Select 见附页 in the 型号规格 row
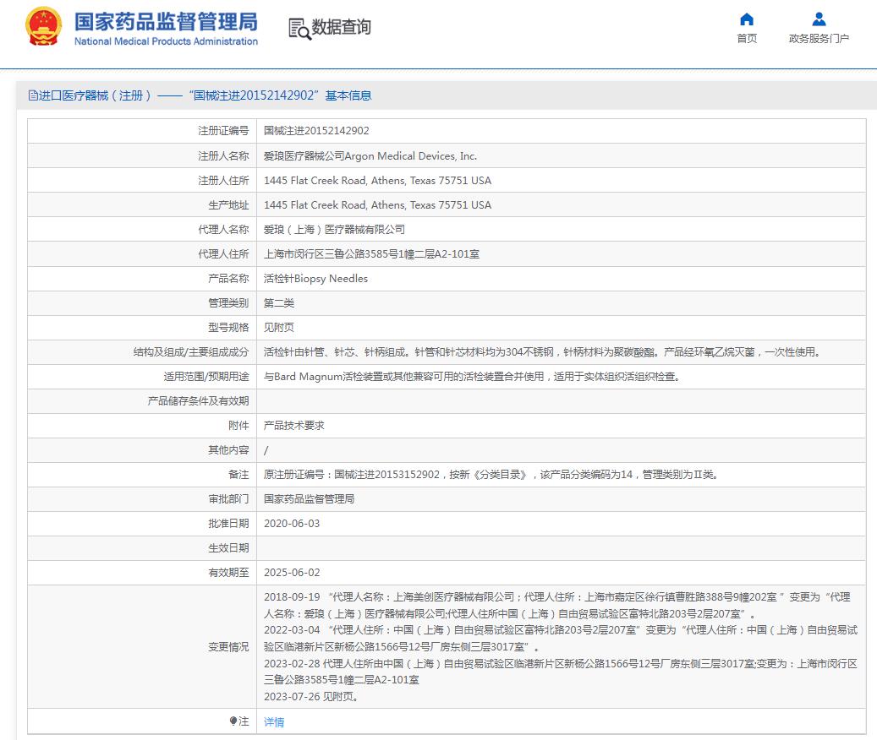Image resolution: width=877 pixels, height=740 pixels. (x=279, y=327)
